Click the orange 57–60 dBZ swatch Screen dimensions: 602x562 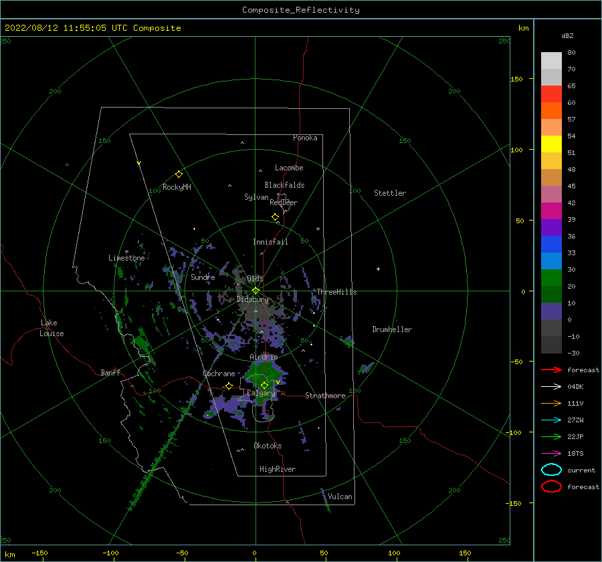click(x=551, y=111)
